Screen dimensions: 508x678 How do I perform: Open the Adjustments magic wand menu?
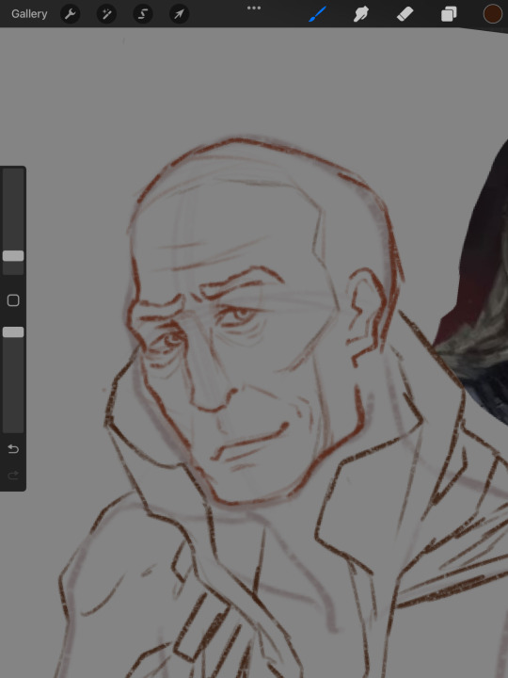pyautogui.click(x=106, y=14)
